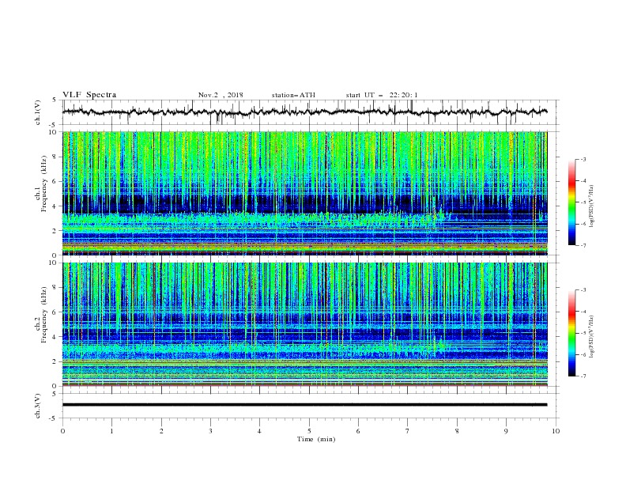Click the "-7" tick on ch.2 color bar

(583, 376)
